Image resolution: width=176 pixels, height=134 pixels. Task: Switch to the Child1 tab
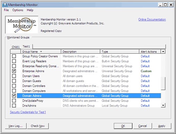tap(16, 47)
